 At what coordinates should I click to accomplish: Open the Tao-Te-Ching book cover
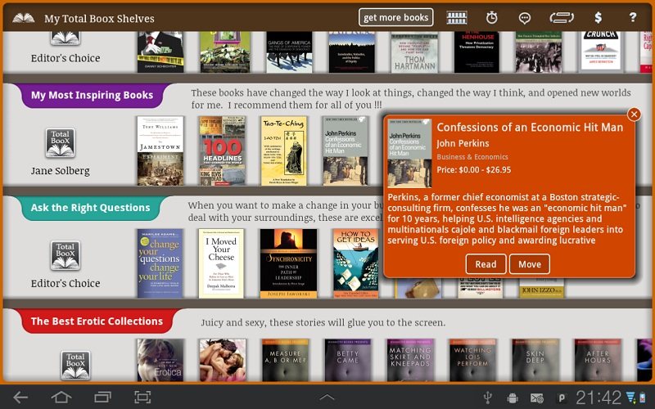point(284,151)
